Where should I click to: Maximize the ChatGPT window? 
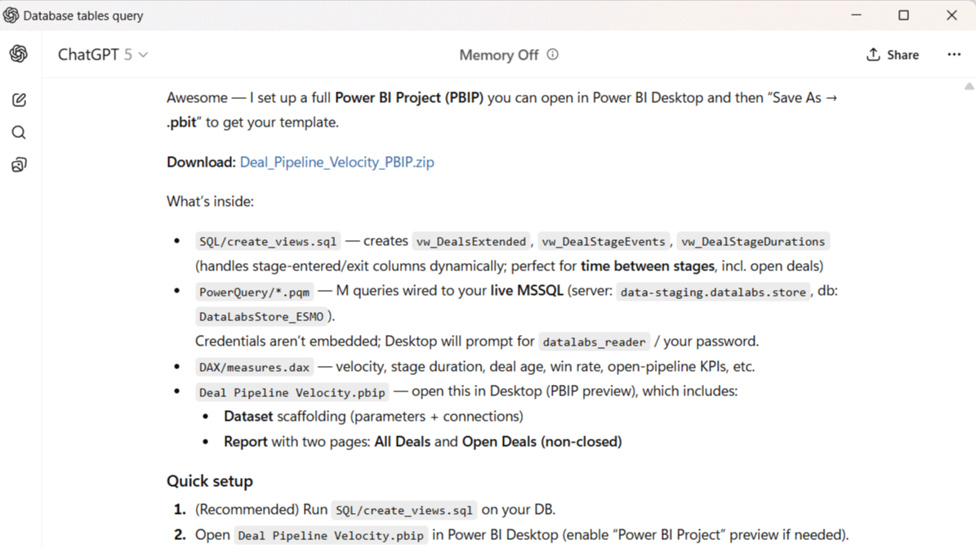(x=904, y=15)
